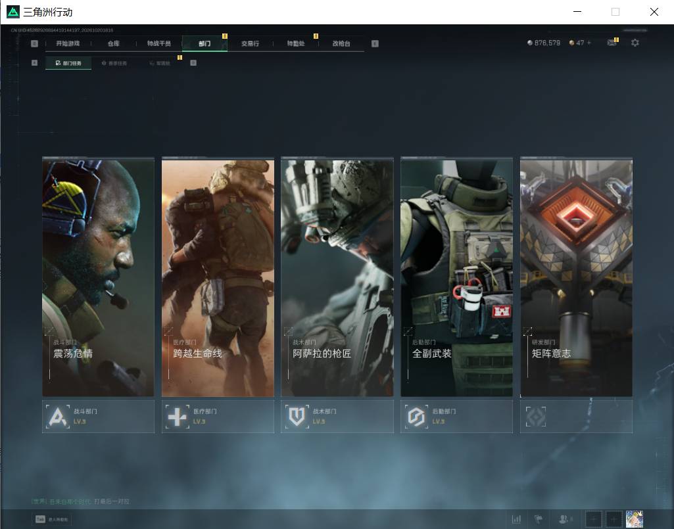This screenshot has height=529, width=674.
Task: Switch to the 特勤处 tab
Action: pyautogui.click(x=296, y=43)
